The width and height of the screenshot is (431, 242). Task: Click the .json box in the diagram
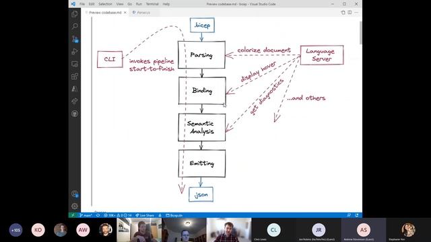coord(201,194)
